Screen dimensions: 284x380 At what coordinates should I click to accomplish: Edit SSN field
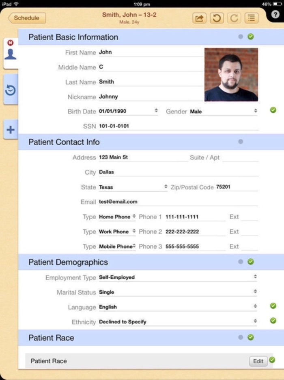coord(179,126)
